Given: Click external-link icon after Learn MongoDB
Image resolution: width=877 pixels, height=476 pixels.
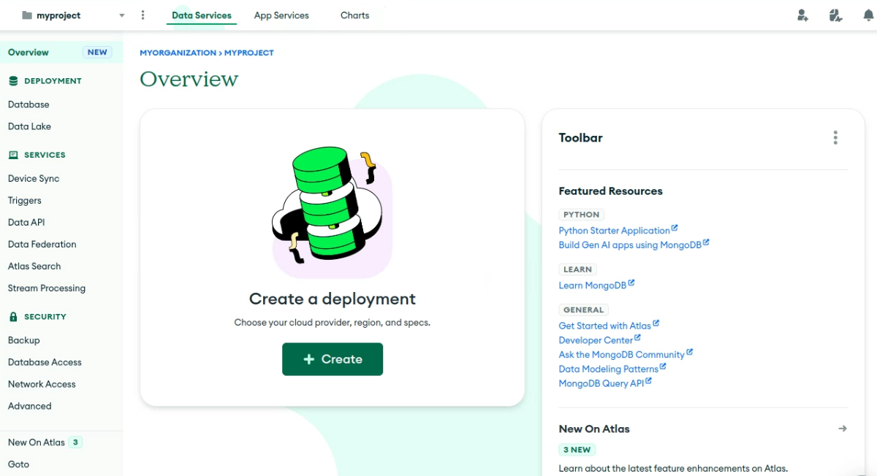Looking at the screenshot, I should click(x=631, y=283).
